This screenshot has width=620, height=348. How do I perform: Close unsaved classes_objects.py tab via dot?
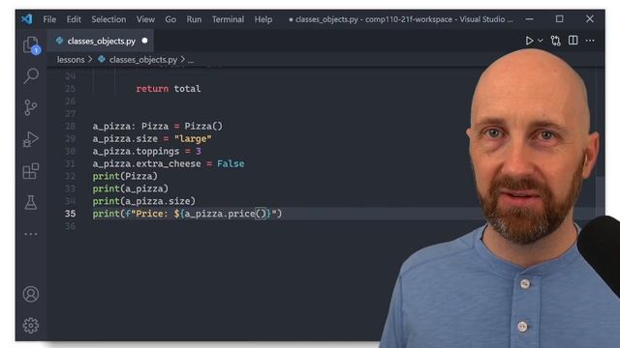pos(144,41)
